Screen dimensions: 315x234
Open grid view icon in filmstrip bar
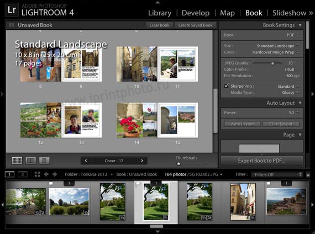37,174
